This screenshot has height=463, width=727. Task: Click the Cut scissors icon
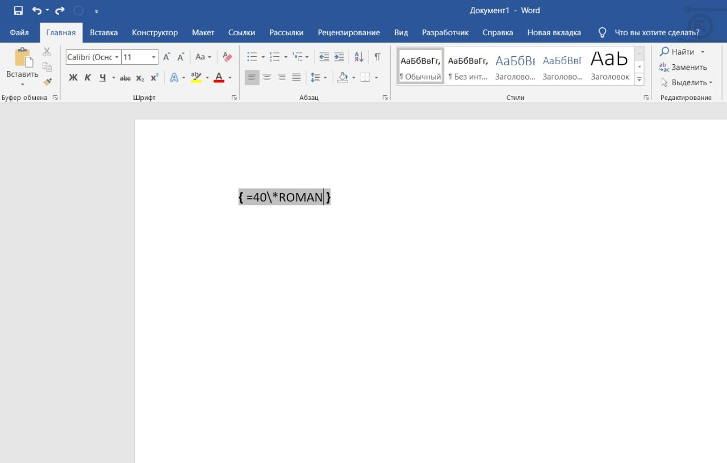tap(47, 52)
